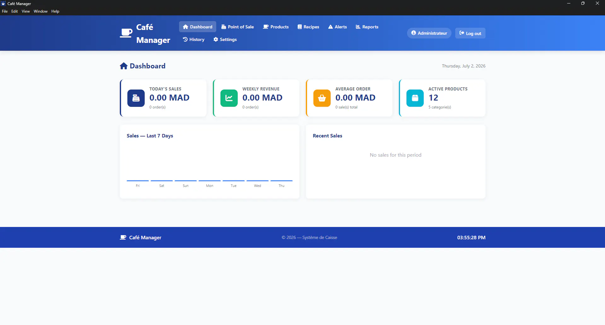Open the Help menu

(x=55, y=11)
